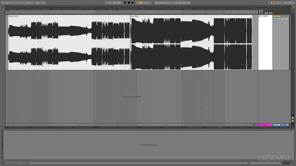This screenshot has height=166, width=296.
Task: Toggle the orange track activator button
Action: (x=277, y=16)
